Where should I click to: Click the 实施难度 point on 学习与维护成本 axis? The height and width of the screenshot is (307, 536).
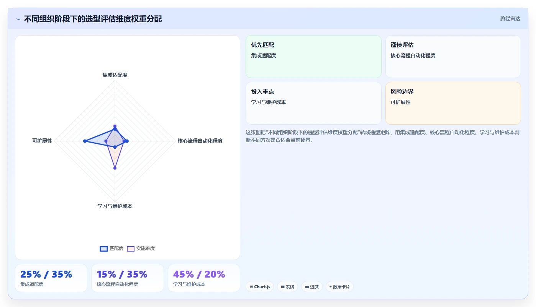click(115, 168)
